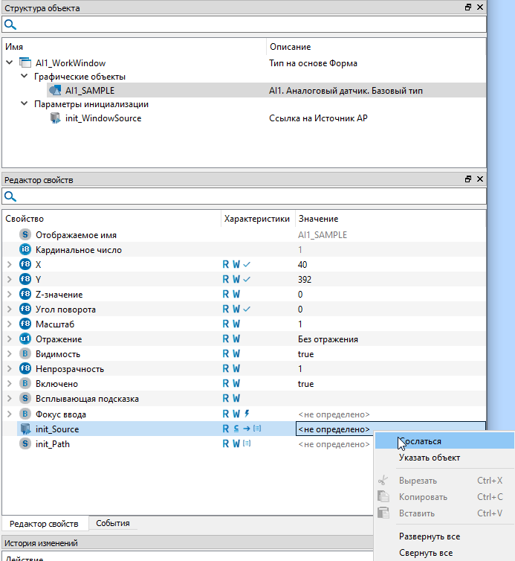Click the search icon in Редактор свойств panel

coord(10,196)
